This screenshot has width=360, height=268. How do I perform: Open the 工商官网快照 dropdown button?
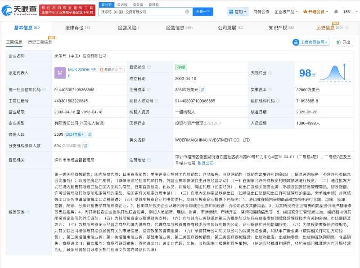pyautogui.click(x=310, y=42)
